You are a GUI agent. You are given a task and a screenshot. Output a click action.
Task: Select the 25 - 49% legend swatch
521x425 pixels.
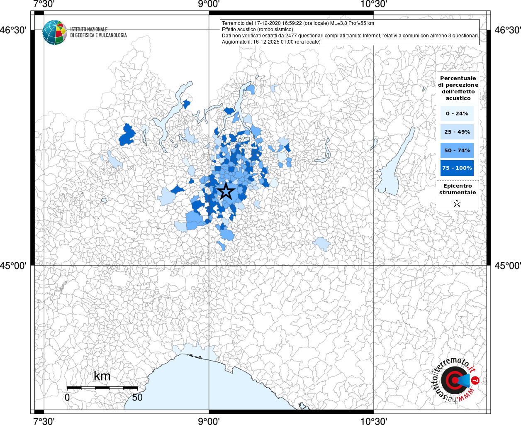click(457, 132)
